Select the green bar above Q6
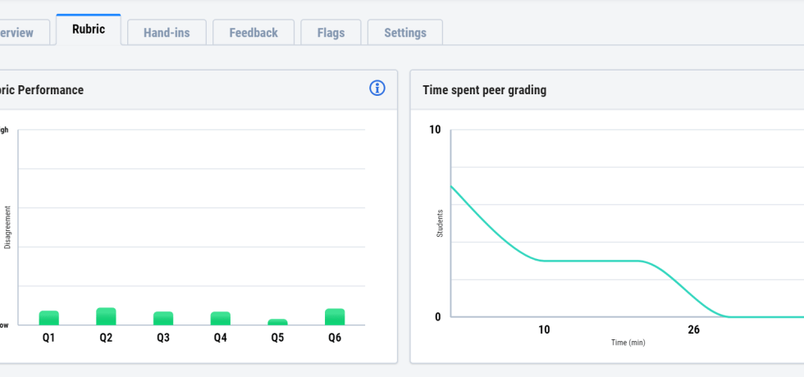The image size is (804, 377). (x=335, y=316)
